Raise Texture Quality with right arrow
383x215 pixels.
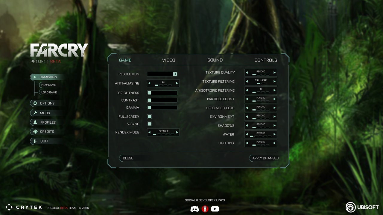274,73
